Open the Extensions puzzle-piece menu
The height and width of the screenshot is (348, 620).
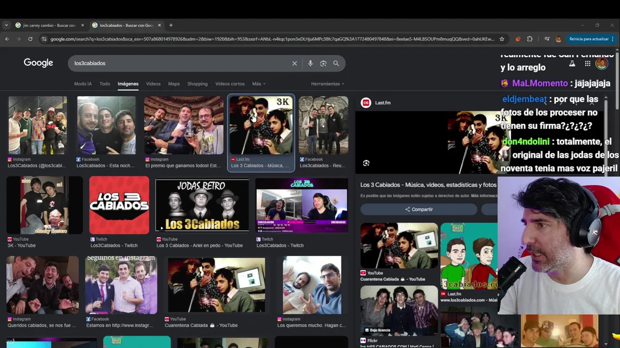[x=529, y=39]
